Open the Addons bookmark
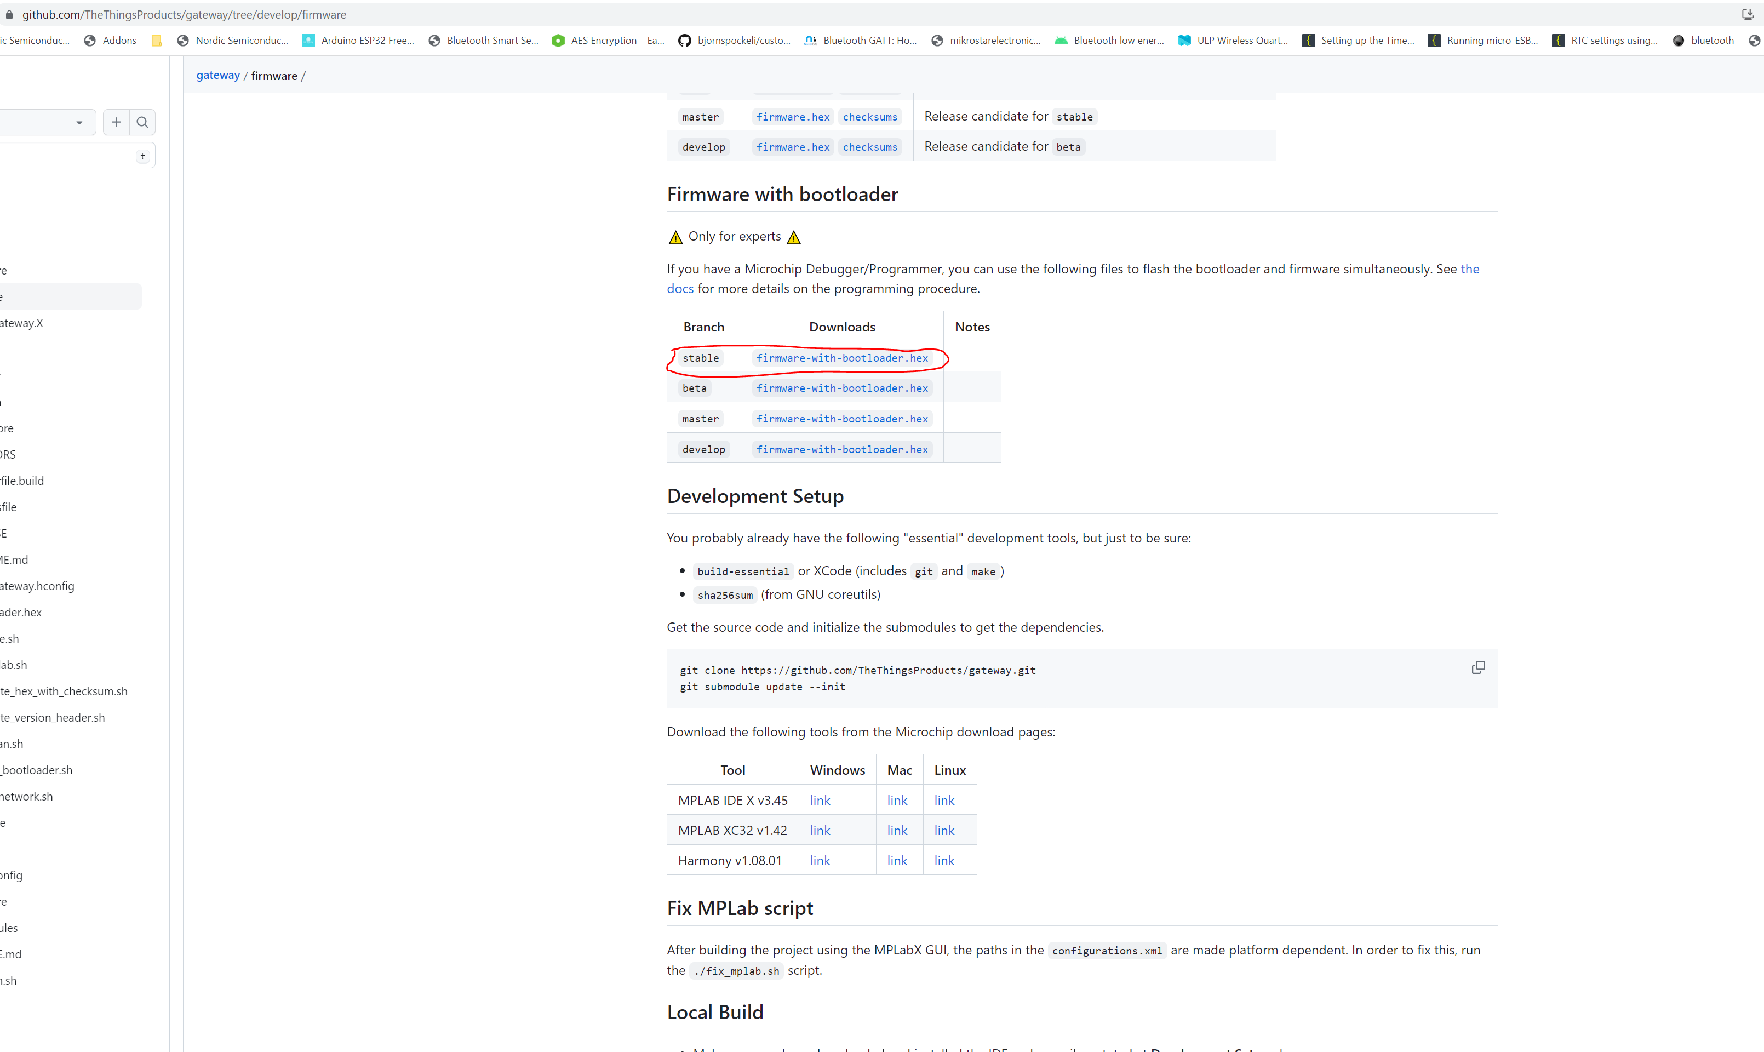1764x1052 pixels. [x=111, y=41]
